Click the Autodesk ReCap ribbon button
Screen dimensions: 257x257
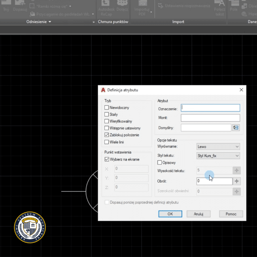coord(106,8)
